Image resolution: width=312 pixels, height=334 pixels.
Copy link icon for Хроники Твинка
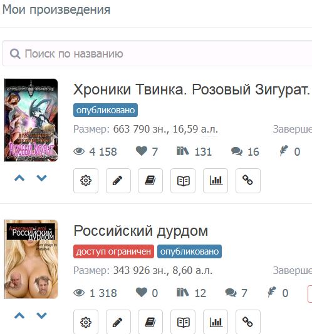[x=248, y=181]
